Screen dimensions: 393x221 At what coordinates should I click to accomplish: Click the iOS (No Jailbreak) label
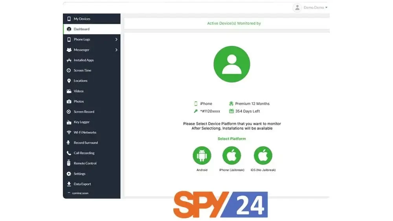click(x=263, y=170)
